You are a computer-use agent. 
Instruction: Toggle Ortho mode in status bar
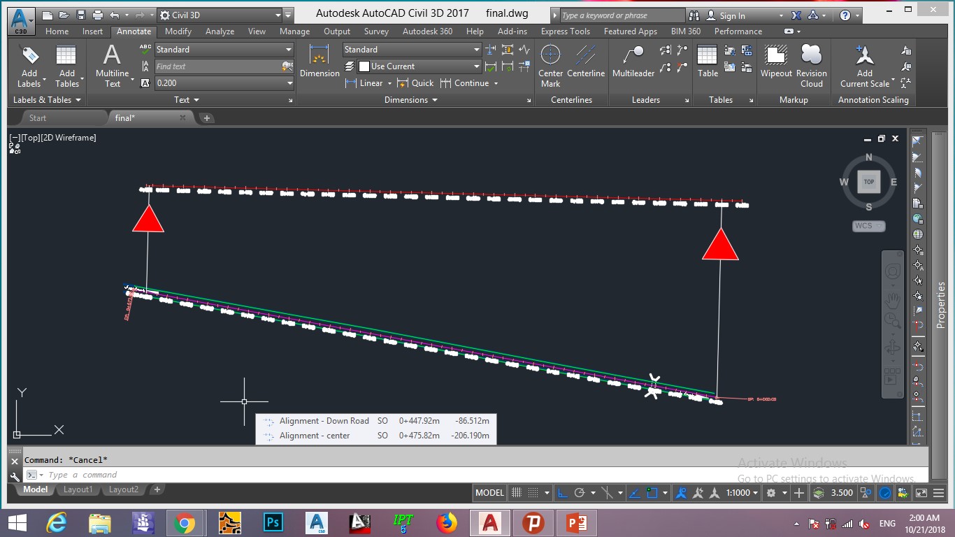tap(562, 493)
